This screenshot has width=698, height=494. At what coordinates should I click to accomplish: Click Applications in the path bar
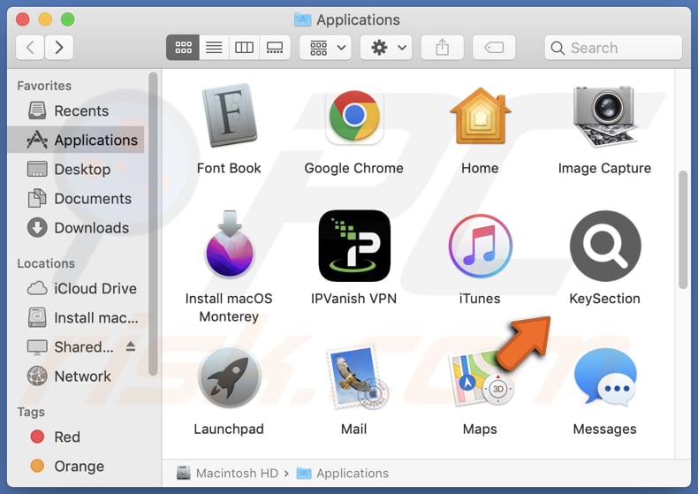click(x=343, y=473)
